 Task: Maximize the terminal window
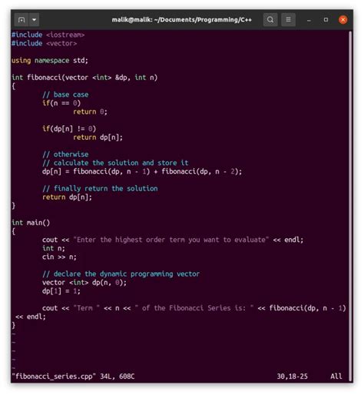(x=326, y=20)
